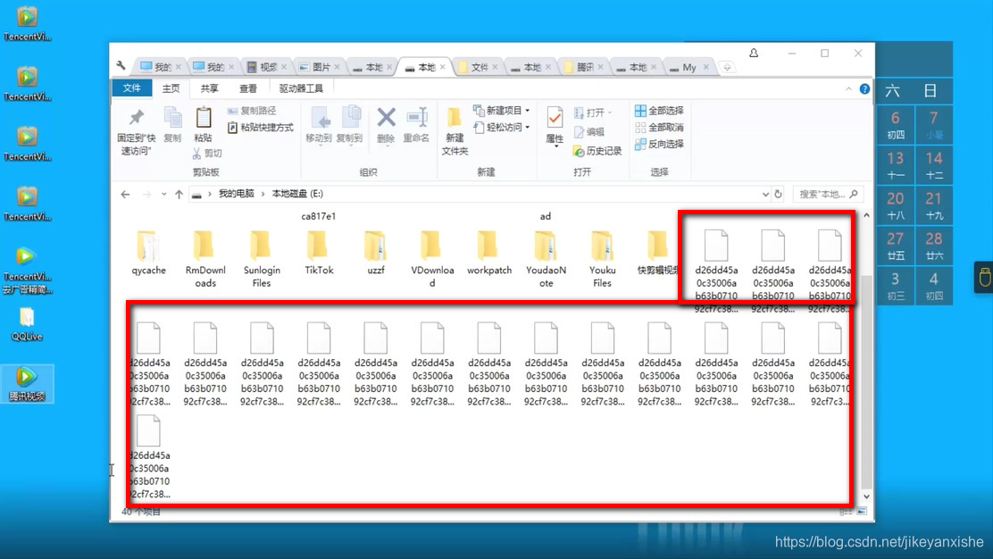The width and height of the screenshot is (993, 559).
Task: Expand 轻松访问 dropdown
Action: (528, 127)
